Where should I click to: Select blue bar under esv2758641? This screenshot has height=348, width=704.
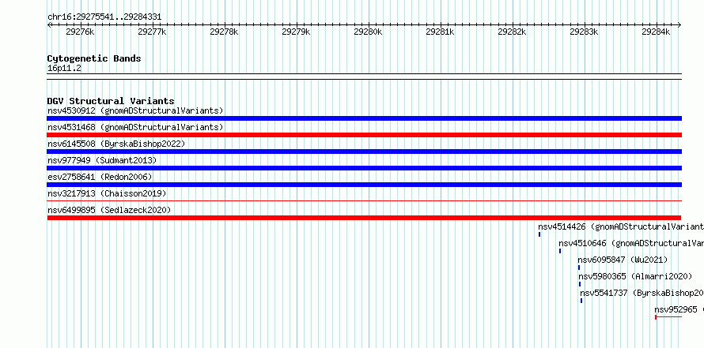pos(364,185)
